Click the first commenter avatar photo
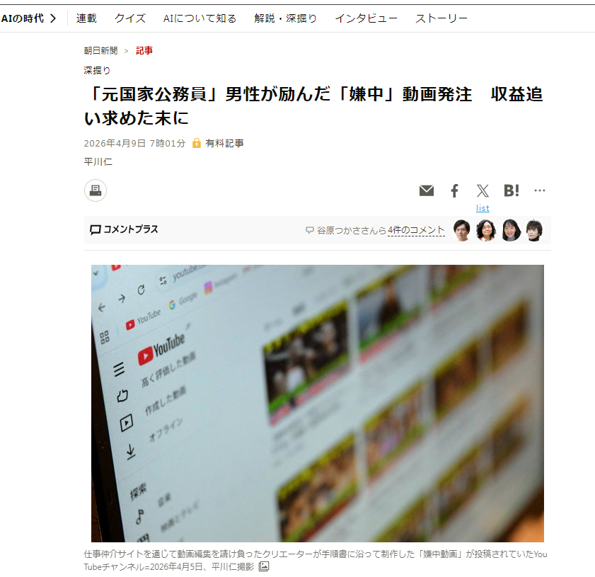 coord(462,229)
